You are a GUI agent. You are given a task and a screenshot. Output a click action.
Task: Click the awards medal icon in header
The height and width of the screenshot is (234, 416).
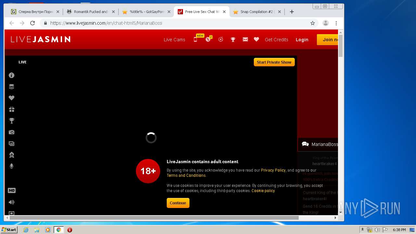click(x=221, y=39)
